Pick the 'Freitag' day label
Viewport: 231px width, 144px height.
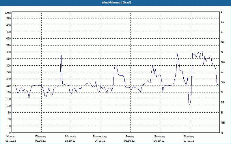coord(130,137)
